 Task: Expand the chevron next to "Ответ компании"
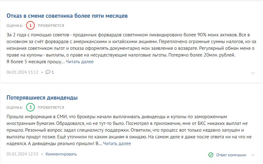point(253,155)
